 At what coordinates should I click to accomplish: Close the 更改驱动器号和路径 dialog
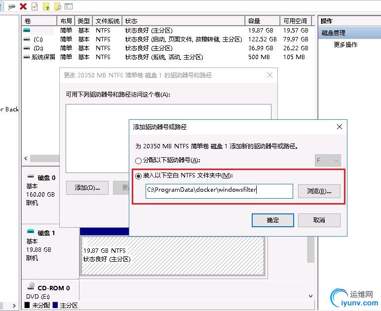point(270,75)
